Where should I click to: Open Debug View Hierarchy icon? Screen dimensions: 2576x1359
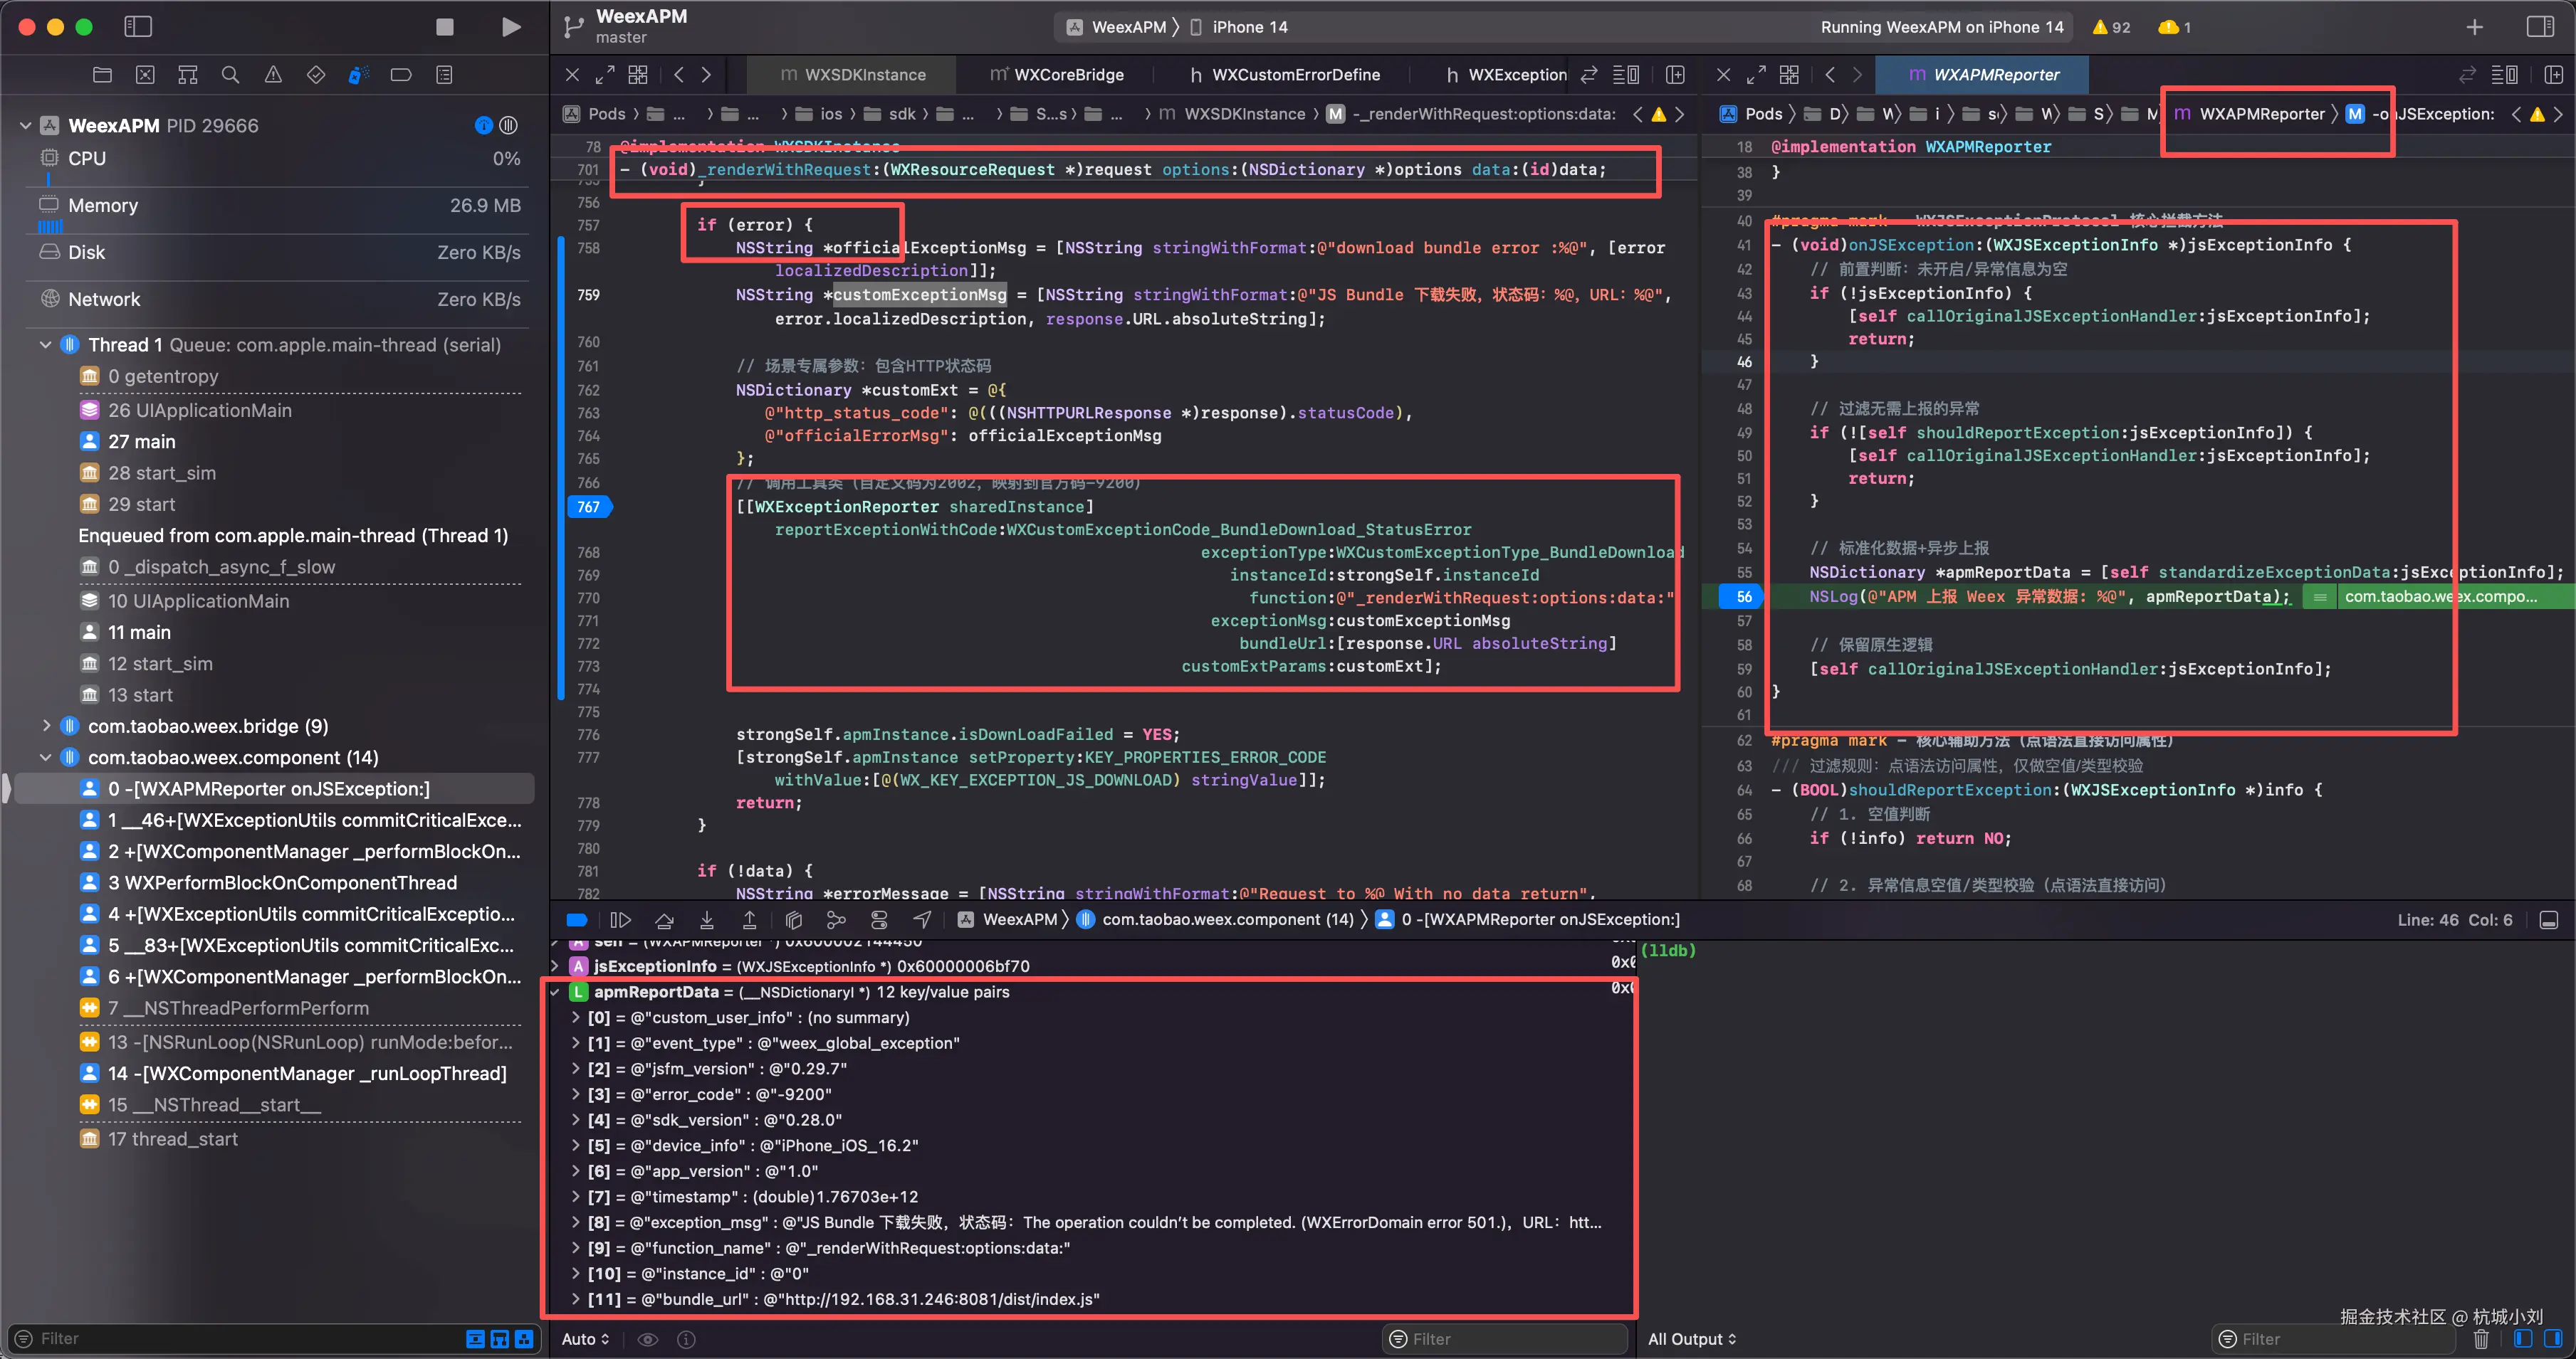pyautogui.click(x=794, y=919)
